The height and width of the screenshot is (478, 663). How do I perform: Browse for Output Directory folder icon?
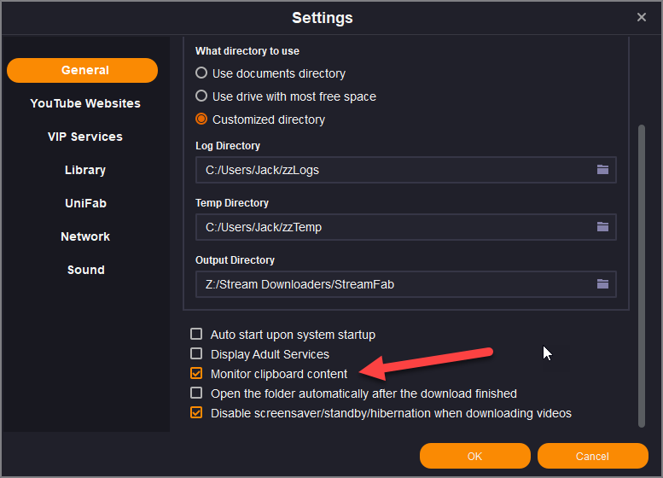602,284
